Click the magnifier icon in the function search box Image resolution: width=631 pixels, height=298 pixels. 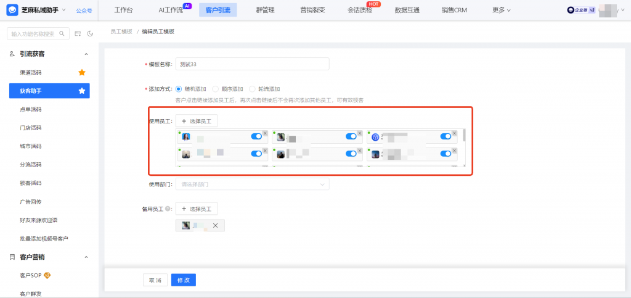click(x=62, y=34)
